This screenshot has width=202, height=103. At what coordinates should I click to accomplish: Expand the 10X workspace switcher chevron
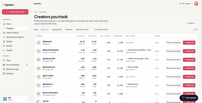[27, 99]
